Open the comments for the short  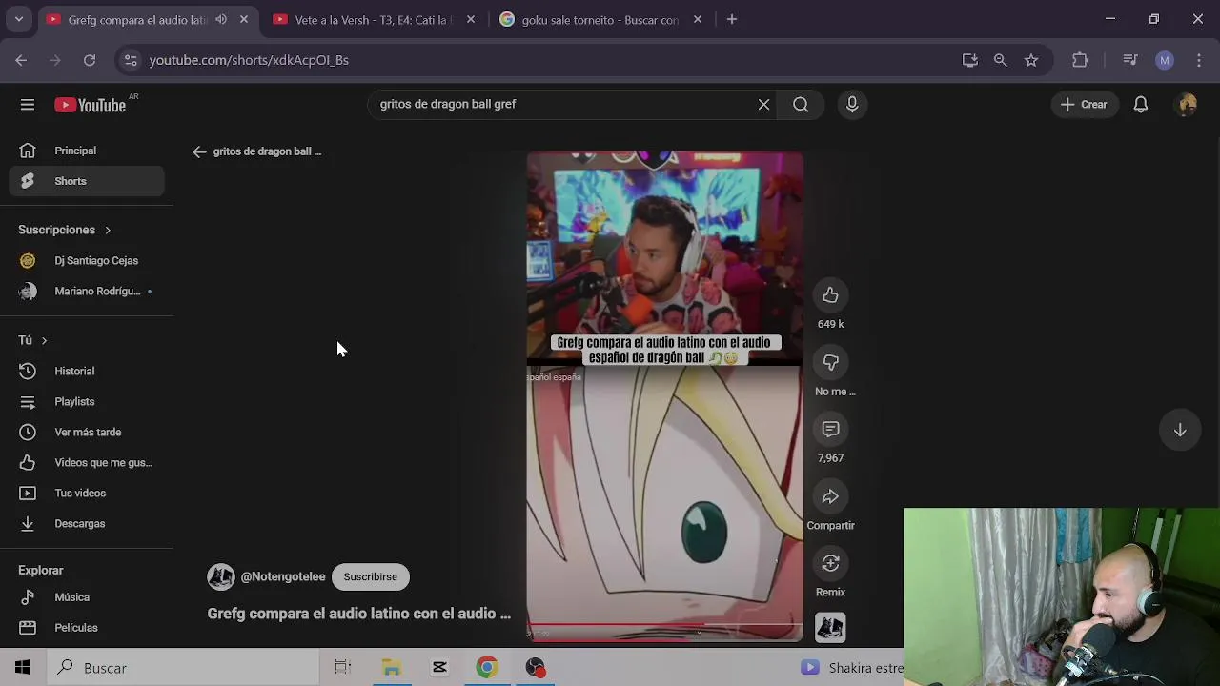point(830,430)
